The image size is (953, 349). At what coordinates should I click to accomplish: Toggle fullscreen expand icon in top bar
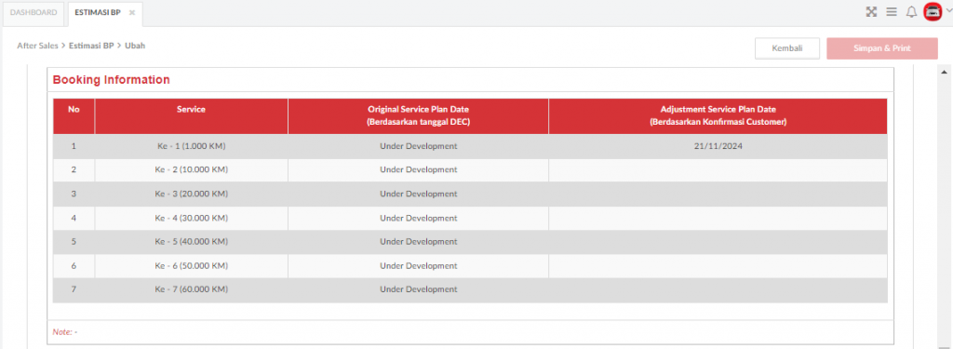[871, 11]
